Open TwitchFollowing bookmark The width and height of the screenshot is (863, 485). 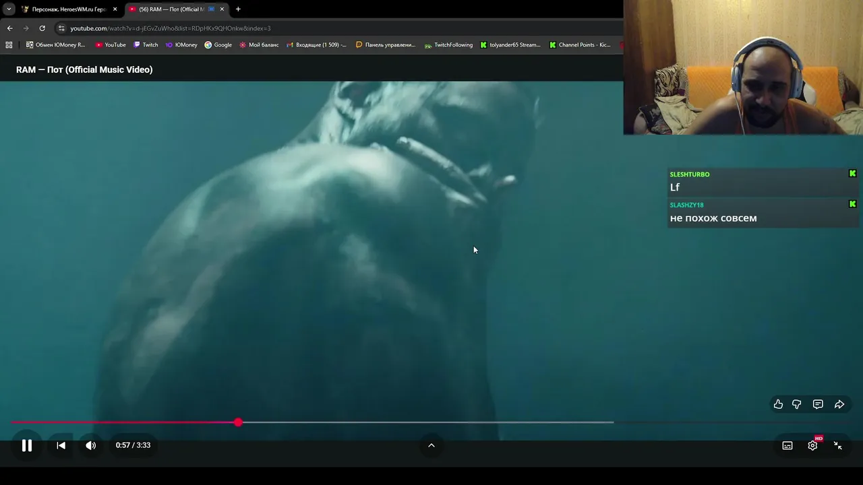[448, 45]
